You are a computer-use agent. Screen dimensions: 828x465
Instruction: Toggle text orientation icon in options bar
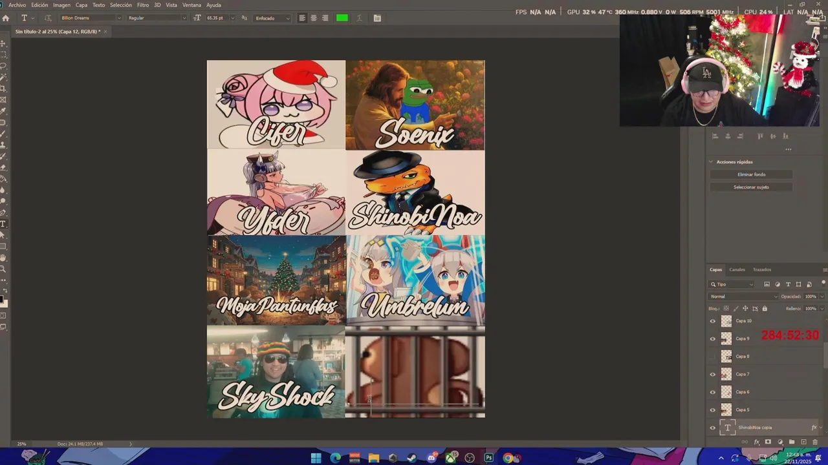48,18
